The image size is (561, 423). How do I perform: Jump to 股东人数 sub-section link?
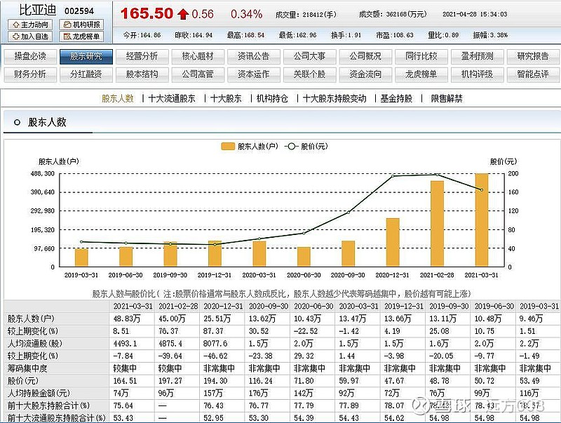118,98
